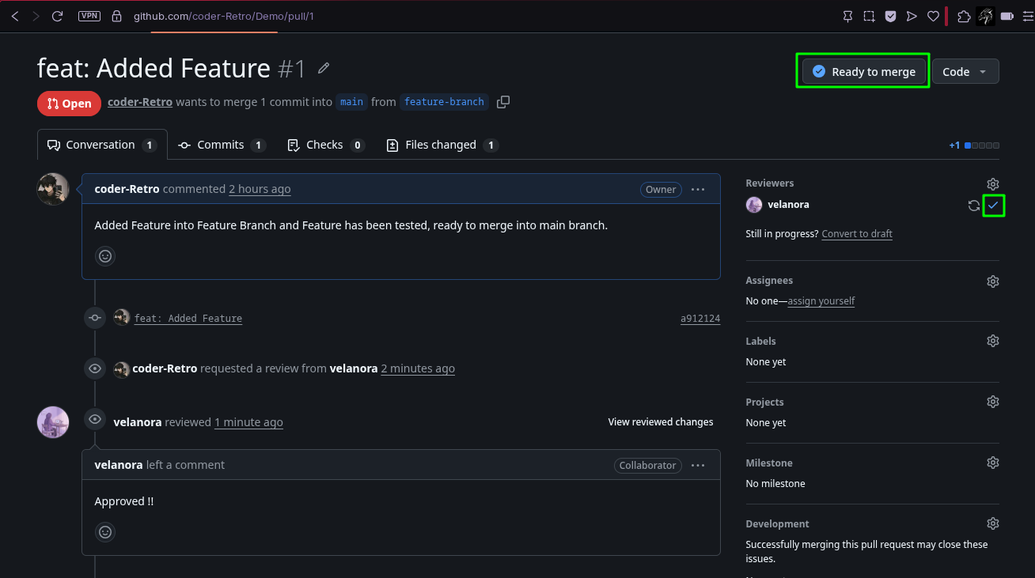Open the Labels gear settings

pyautogui.click(x=993, y=341)
